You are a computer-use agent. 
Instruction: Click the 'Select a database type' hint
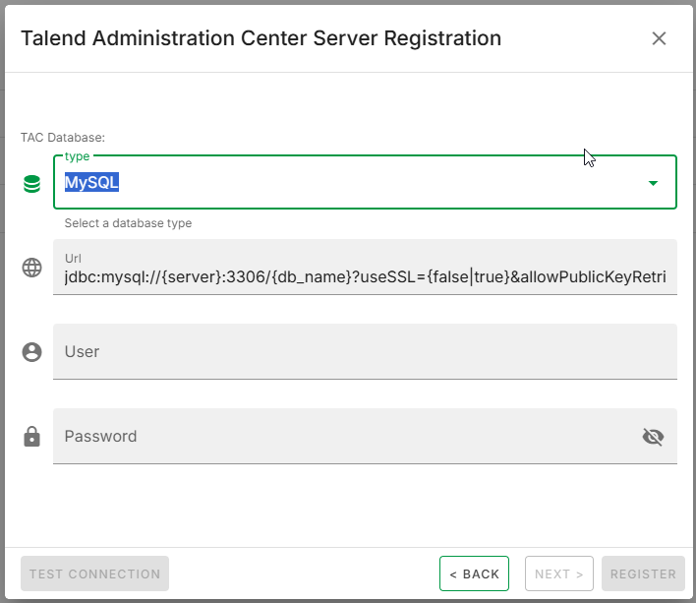(x=128, y=223)
